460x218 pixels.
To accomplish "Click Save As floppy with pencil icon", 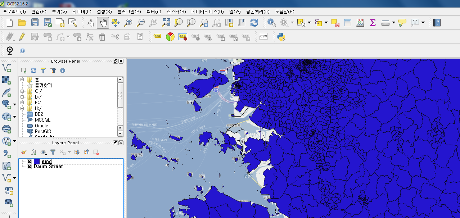I will pos(48,23).
